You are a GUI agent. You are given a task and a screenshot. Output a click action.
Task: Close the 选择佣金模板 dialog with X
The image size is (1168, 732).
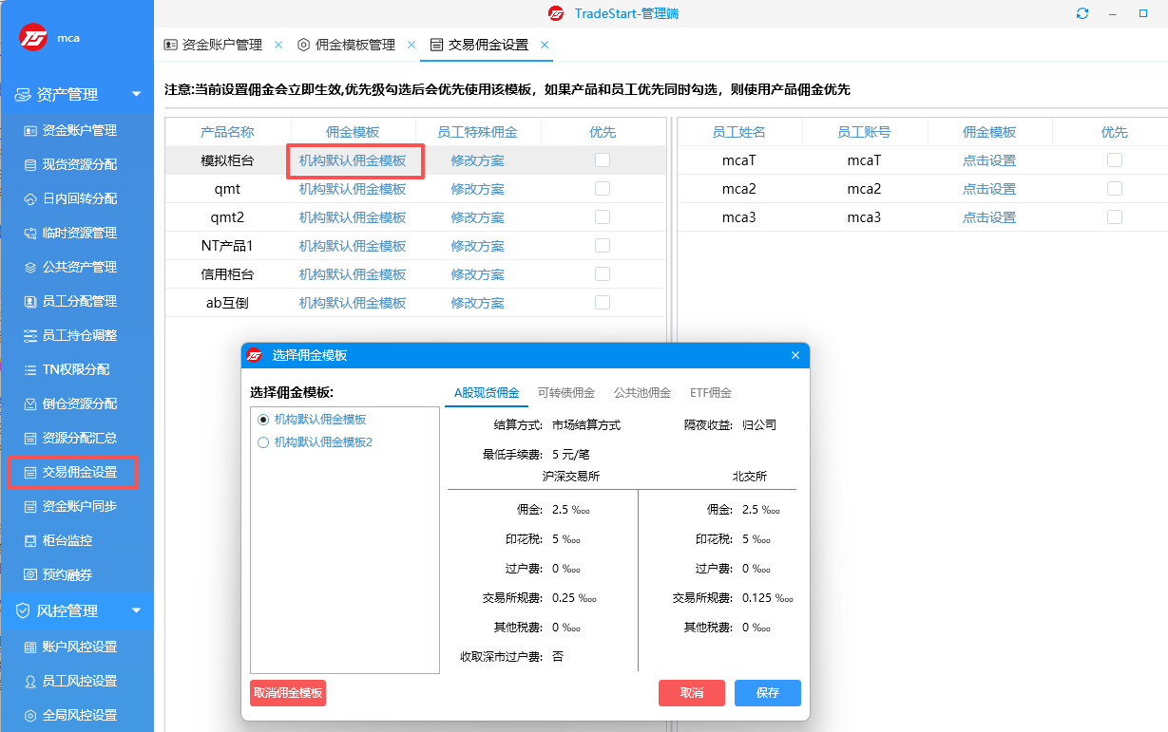coord(795,355)
